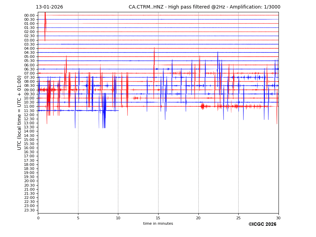
Task: Click the 23:30 time row label
Action: pyautogui.click(x=29, y=210)
